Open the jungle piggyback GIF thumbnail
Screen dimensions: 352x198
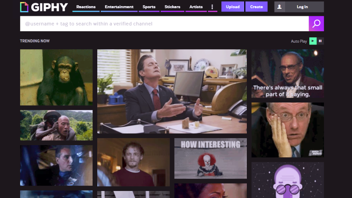tap(56, 125)
